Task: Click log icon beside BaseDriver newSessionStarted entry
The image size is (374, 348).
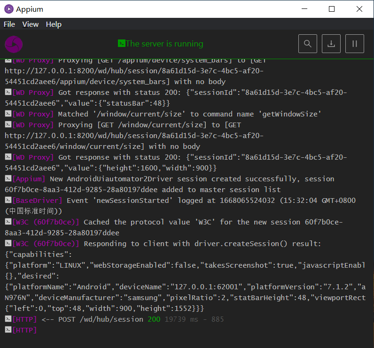Action: (x=8, y=200)
